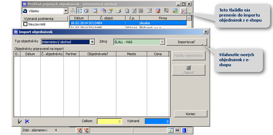The width and height of the screenshot is (273, 135).
Task: Click the Č. objednávky column header
Action: click(52, 54)
